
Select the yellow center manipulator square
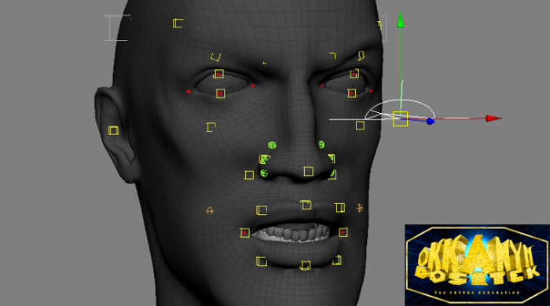400,118
